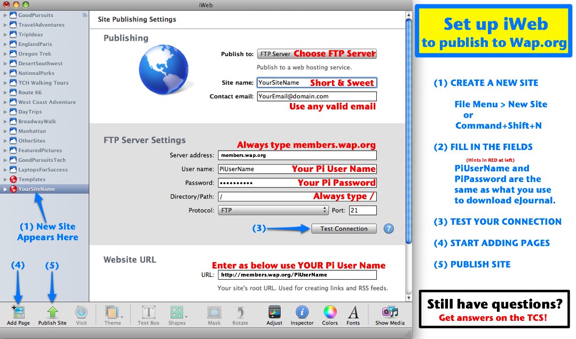Screen dimensions: 576x339
Task: Click the LaptopsForSuccess site icon
Action: 13,170
